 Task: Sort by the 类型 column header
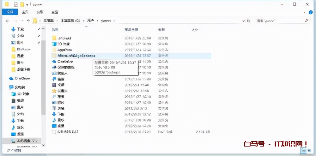(161, 30)
